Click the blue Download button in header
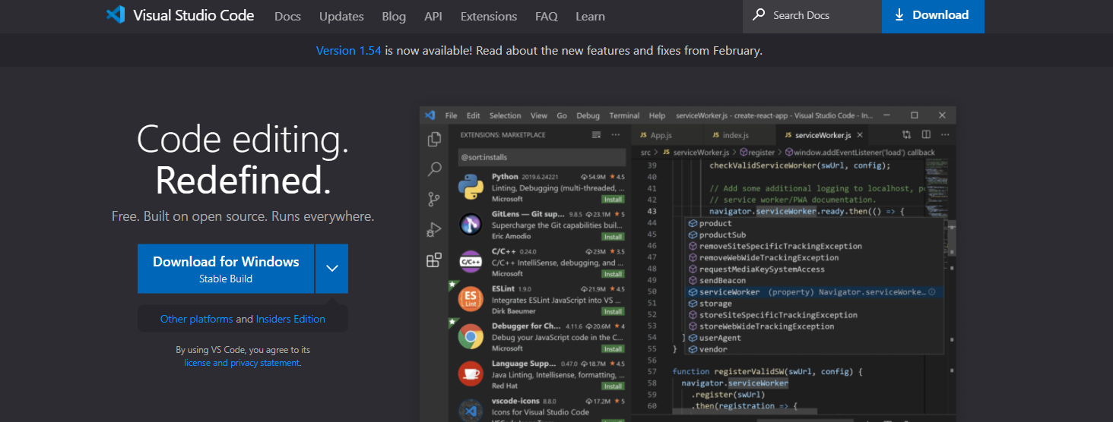This screenshot has width=1113, height=422. click(933, 16)
